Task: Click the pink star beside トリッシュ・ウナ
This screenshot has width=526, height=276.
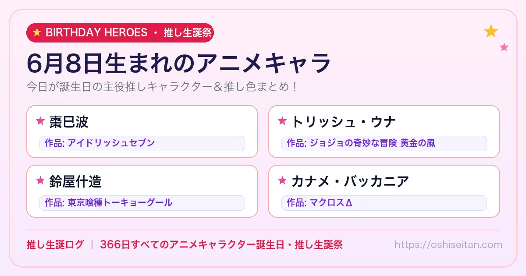Action: pyautogui.click(x=282, y=121)
